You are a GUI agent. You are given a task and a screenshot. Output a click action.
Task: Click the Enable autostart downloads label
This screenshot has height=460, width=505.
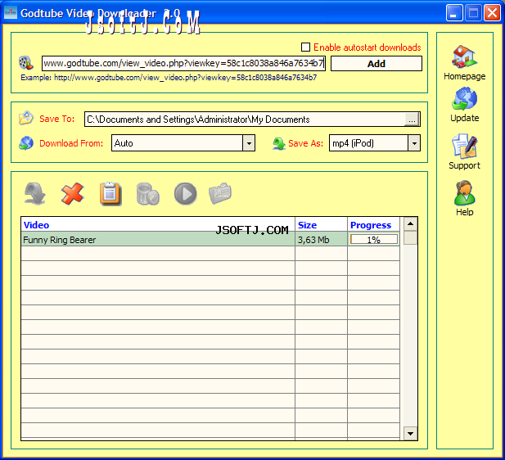tap(367, 47)
